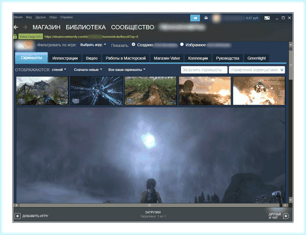Open the Вид menu
306x235 pixels.
[x=29, y=17]
